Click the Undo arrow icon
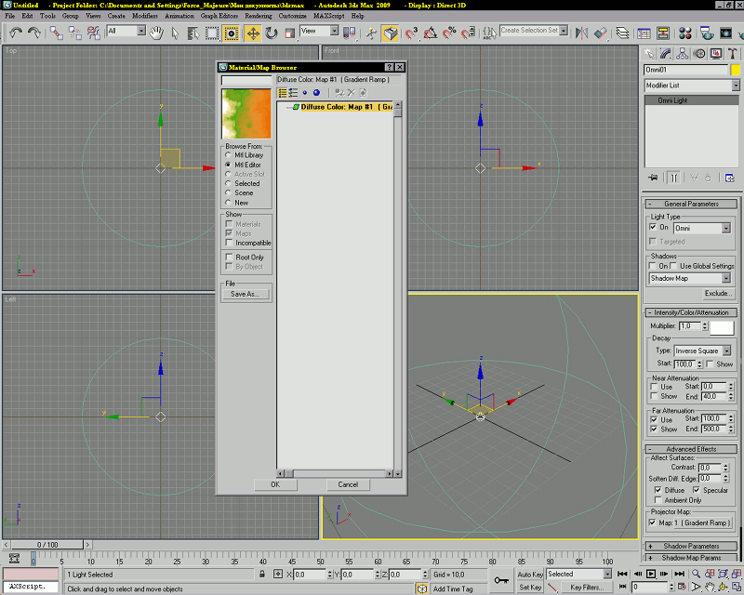This screenshot has height=595, width=744. 16,33
